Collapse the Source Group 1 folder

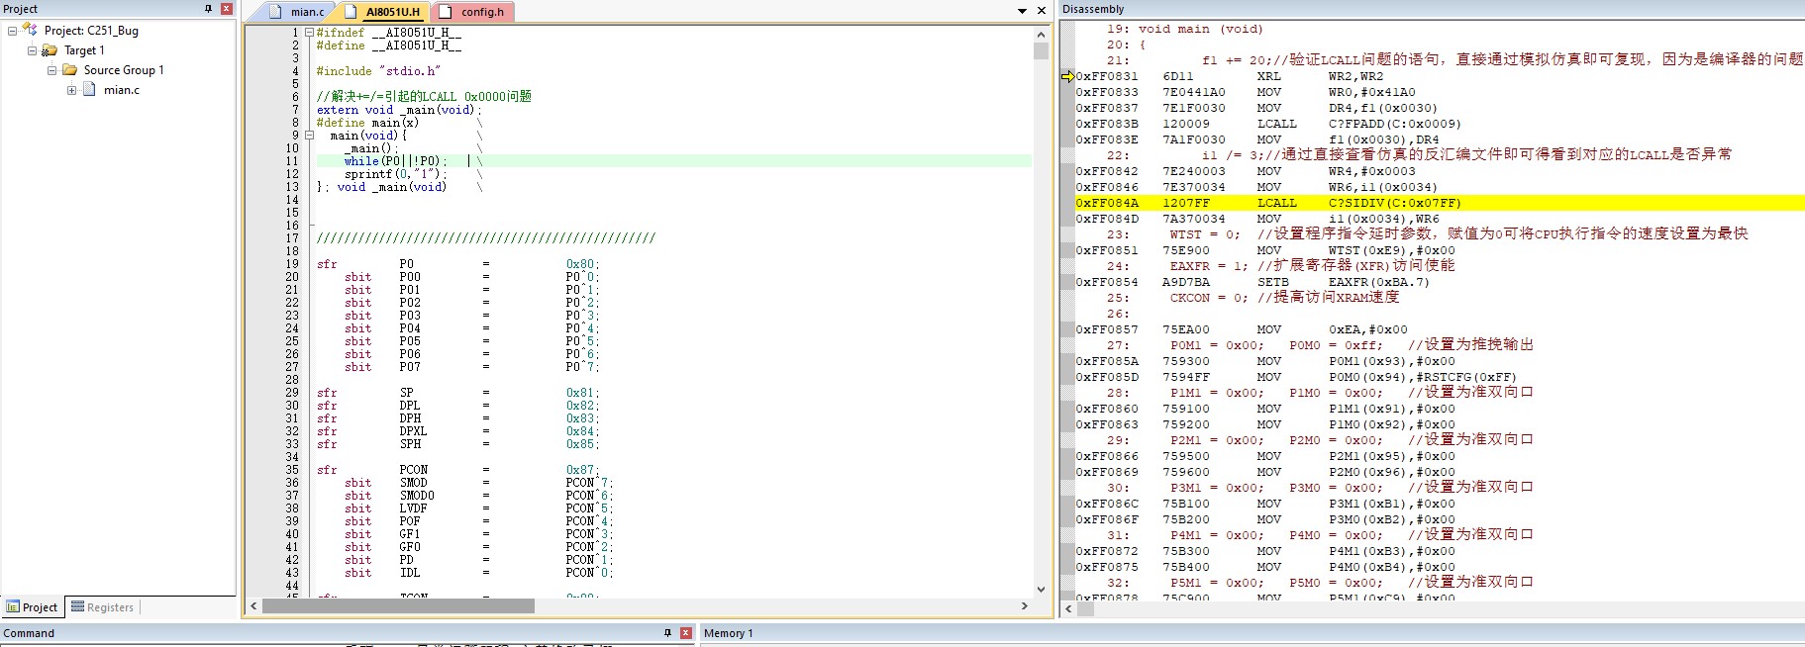52,70
